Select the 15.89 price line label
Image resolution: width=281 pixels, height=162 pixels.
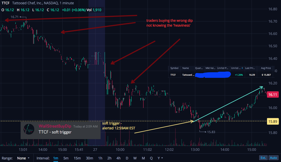click(x=273, y=121)
